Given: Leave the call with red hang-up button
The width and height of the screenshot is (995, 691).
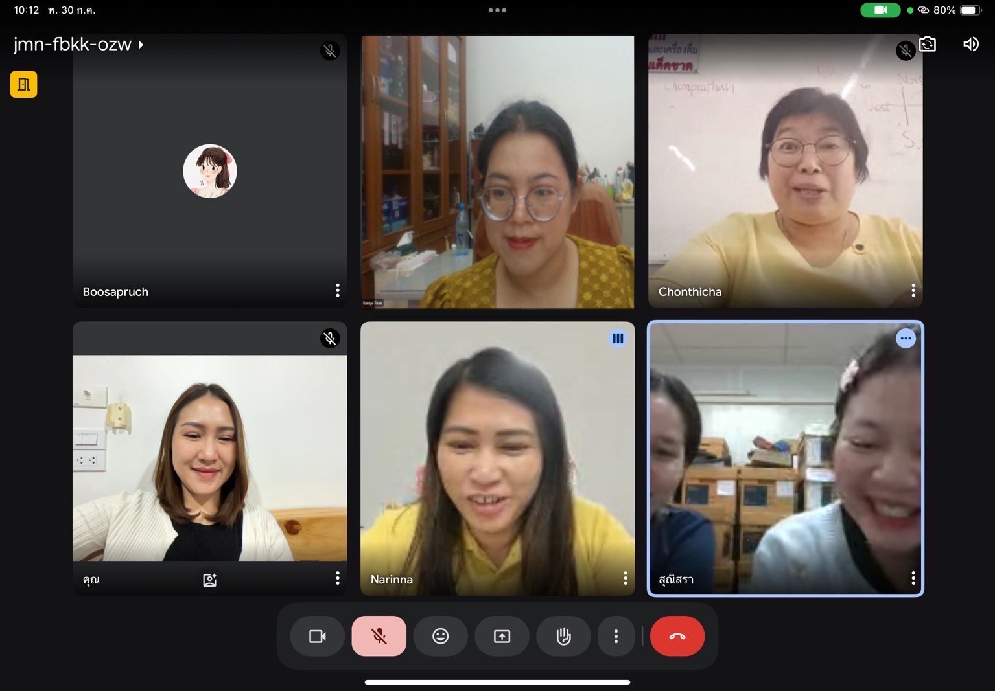Looking at the screenshot, I should (x=677, y=636).
